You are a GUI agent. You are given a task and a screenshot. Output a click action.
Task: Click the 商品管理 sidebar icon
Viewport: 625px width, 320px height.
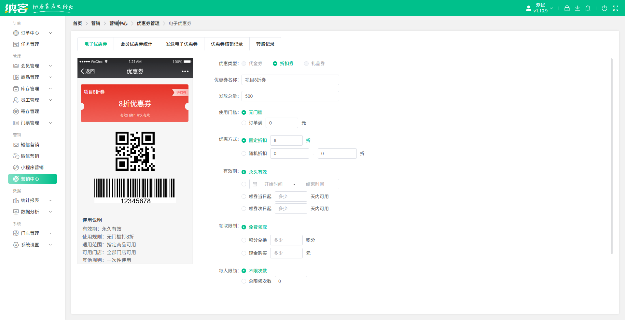point(16,77)
